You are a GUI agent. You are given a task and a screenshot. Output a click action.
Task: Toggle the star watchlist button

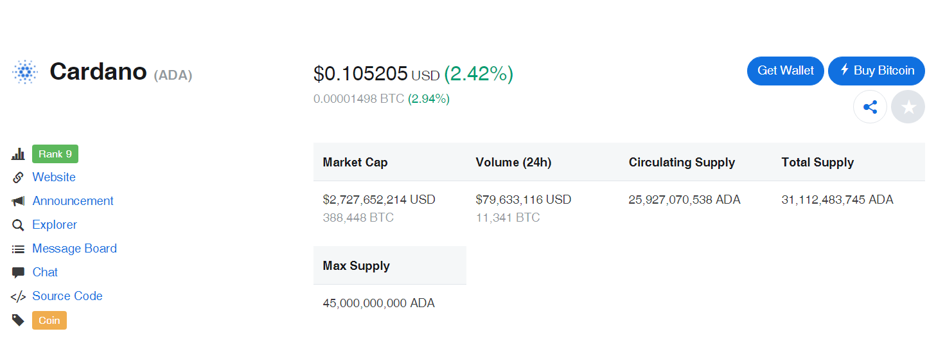coord(908,107)
